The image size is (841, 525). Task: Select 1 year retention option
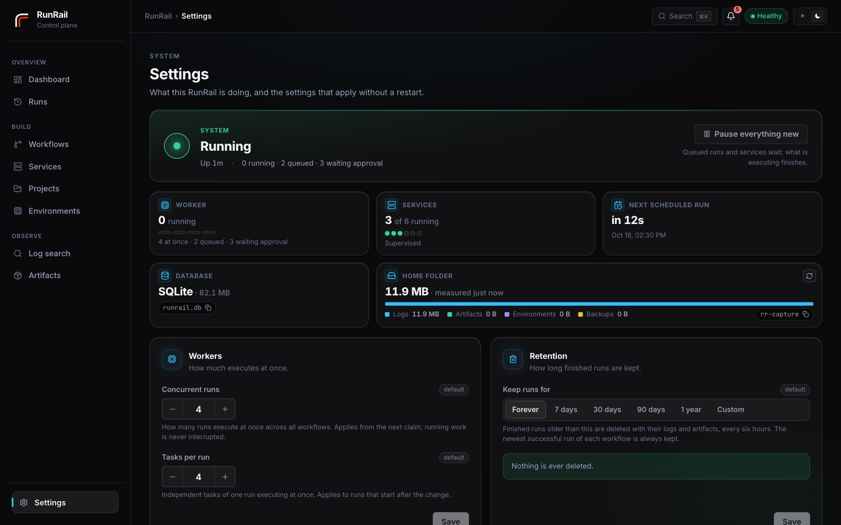point(691,410)
